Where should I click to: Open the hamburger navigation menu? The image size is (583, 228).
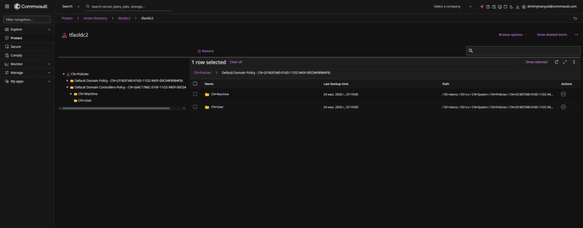(x=7, y=6)
